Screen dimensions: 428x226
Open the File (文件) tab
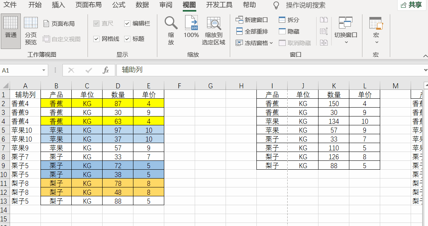tap(10, 5)
